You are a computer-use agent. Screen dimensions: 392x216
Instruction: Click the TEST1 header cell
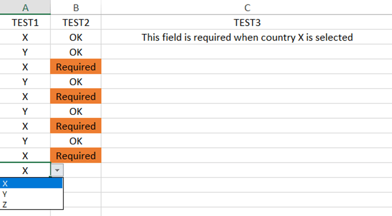coord(25,23)
